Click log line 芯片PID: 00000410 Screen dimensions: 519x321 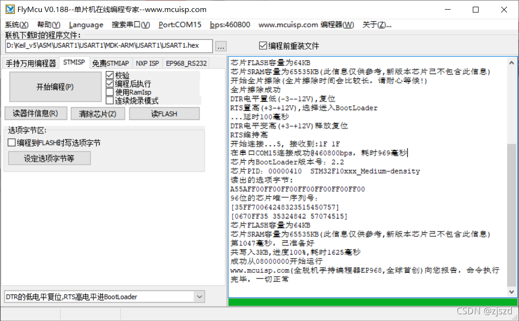pos(325,171)
